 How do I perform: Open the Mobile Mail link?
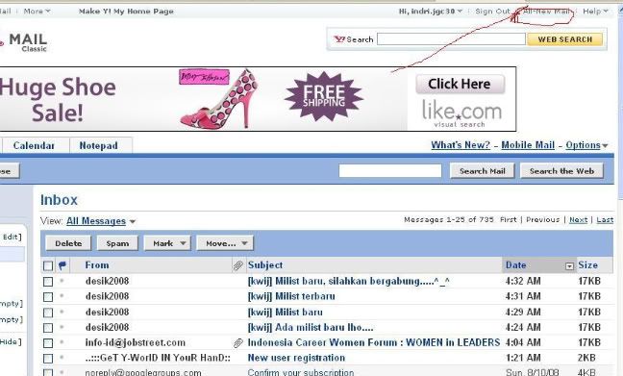(528, 145)
